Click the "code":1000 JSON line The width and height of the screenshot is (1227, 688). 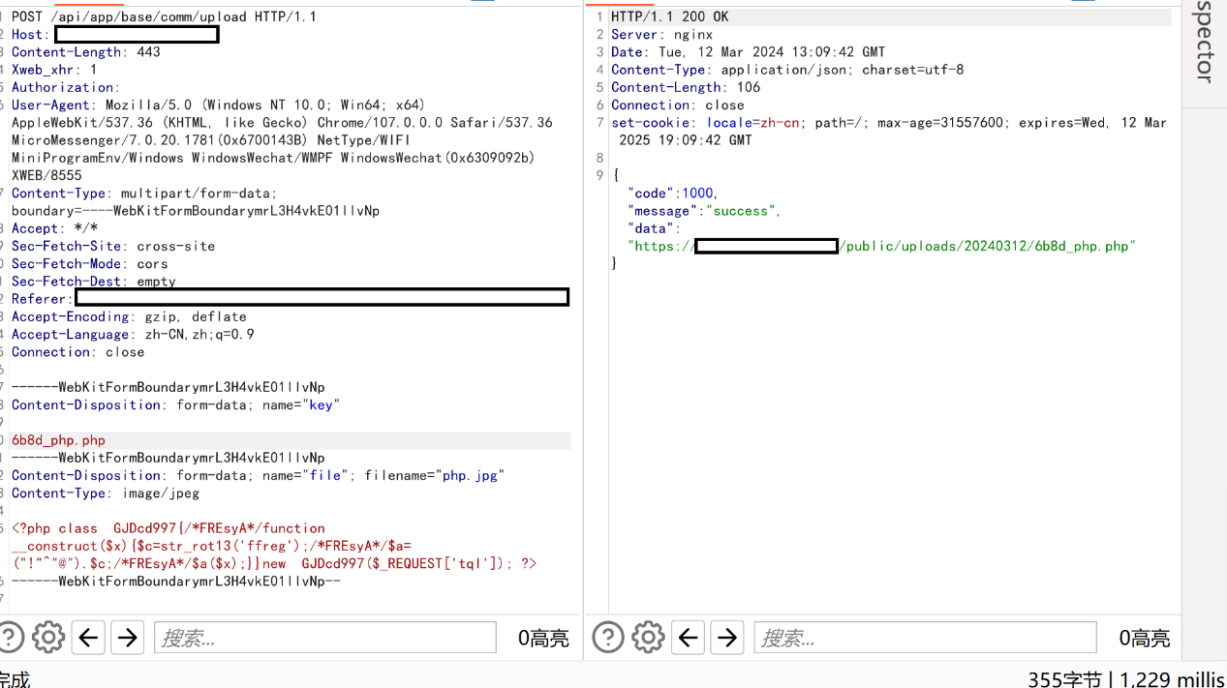point(673,194)
